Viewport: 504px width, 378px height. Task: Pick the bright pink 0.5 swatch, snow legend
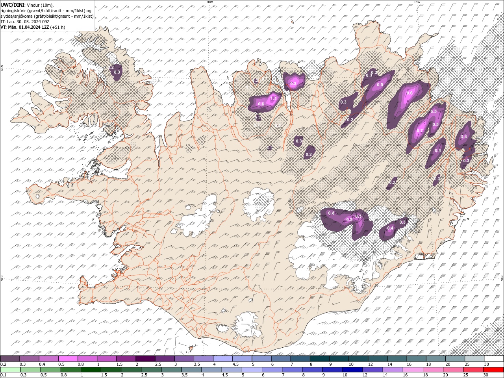(x=68, y=359)
